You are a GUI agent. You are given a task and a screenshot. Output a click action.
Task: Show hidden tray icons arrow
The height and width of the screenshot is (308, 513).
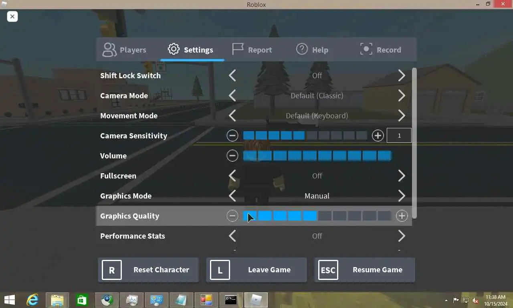(x=446, y=300)
